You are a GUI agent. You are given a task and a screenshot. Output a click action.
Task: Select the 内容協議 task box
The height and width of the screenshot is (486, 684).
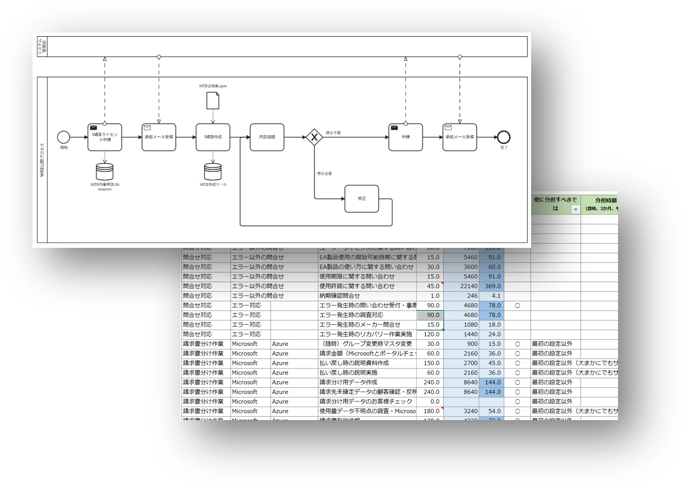(x=267, y=137)
